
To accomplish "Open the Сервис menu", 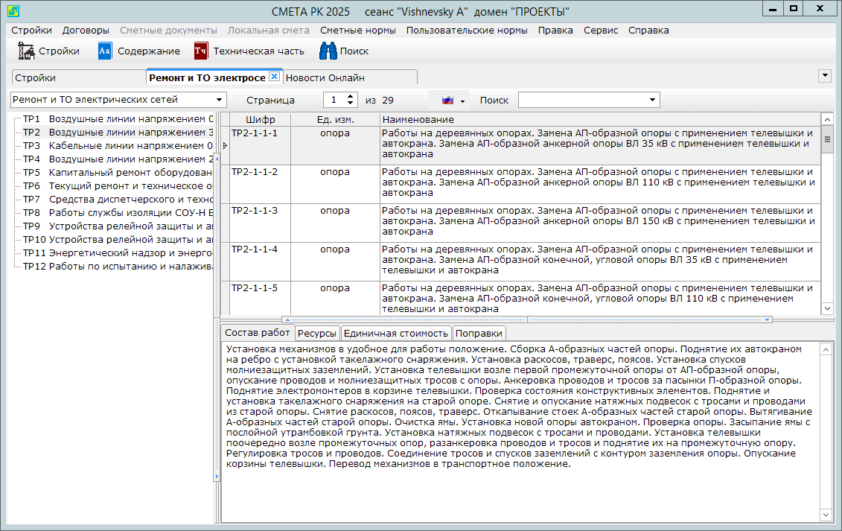I will (x=601, y=30).
